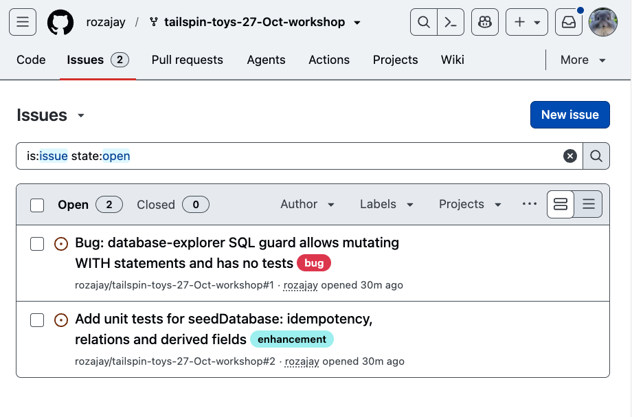Open the rozajay owner link in header
This screenshot has width=632, height=417.
click(x=106, y=22)
